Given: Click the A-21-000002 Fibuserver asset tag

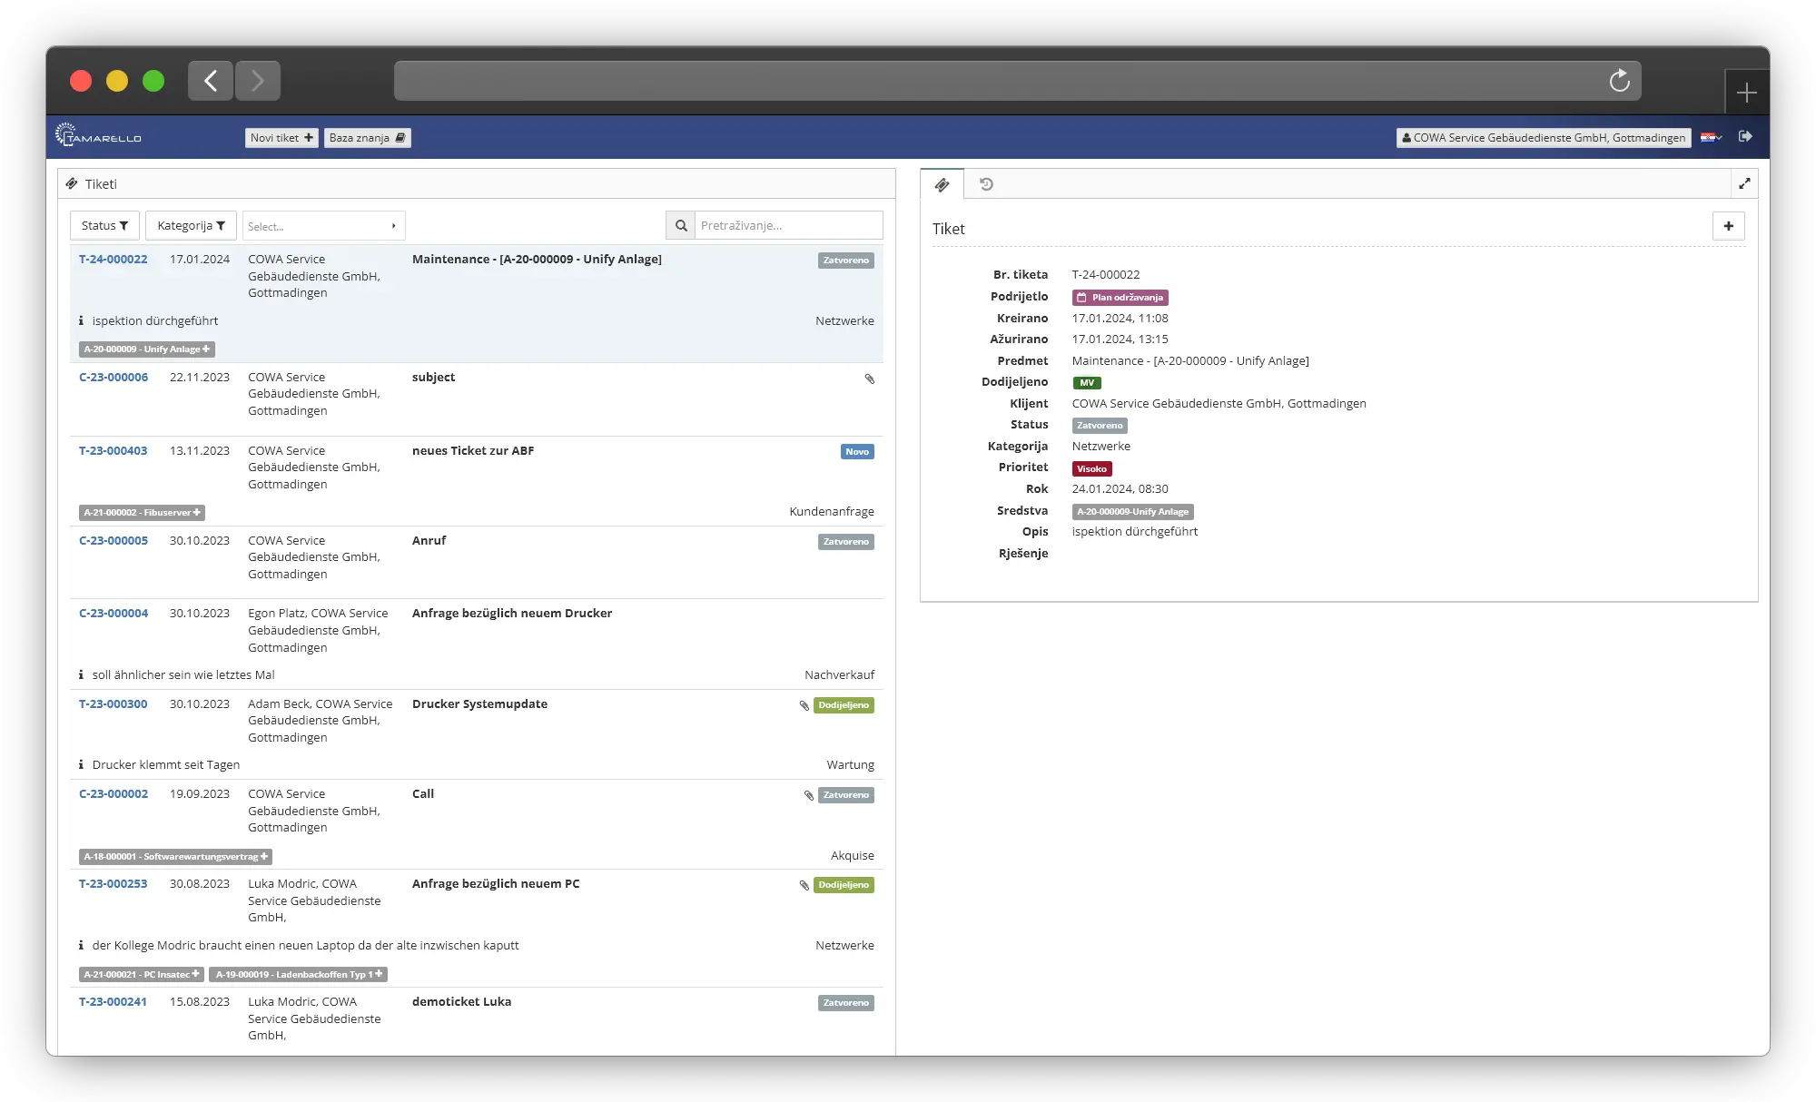Looking at the screenshot, I should 136,512.
